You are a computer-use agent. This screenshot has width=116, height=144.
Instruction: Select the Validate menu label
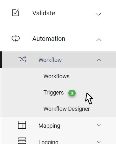(x=44, y=13)
